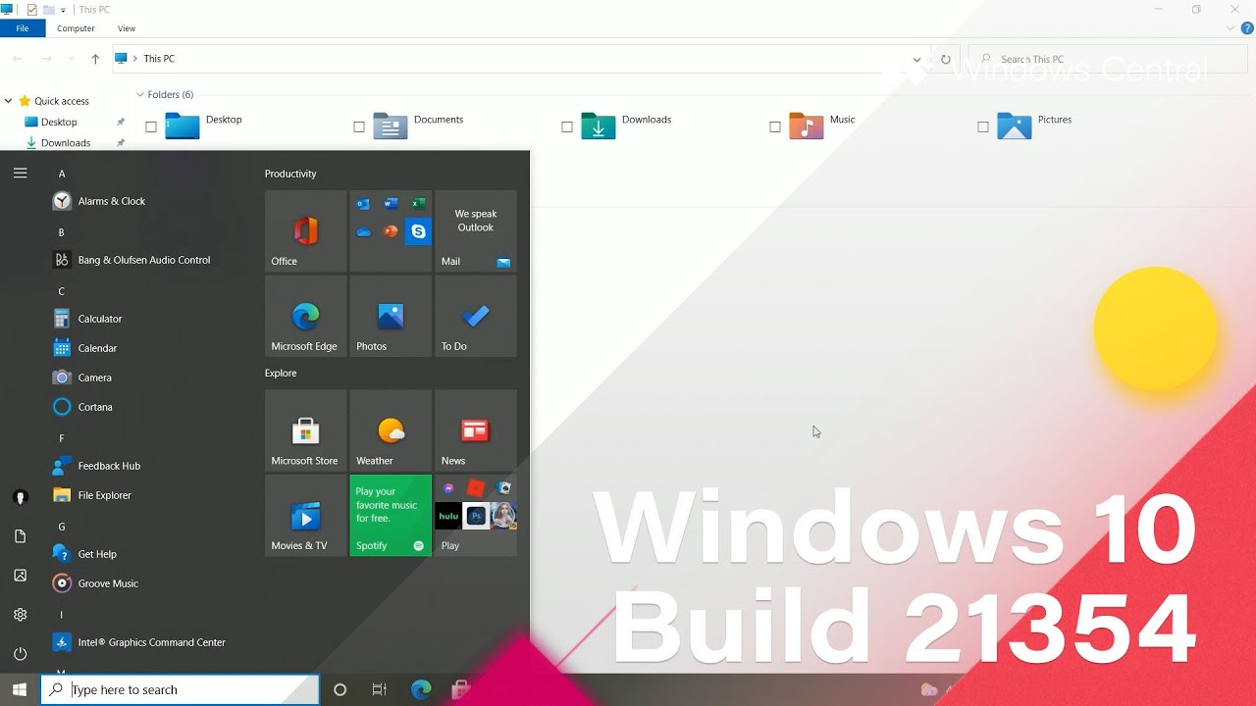Open the Office tile
Screen dimensions: 1256x706
point(305,231)
